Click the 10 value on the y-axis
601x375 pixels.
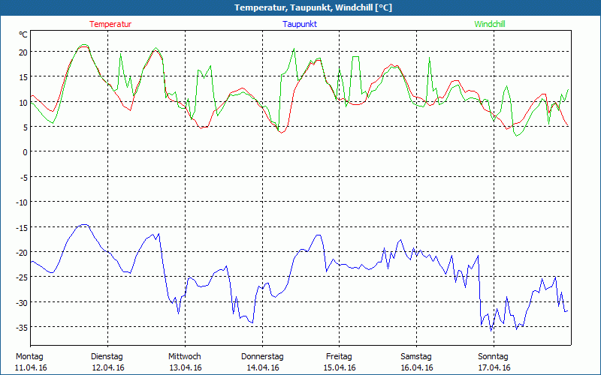23,103
